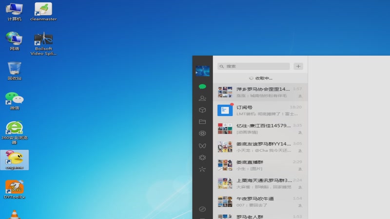Click the magnifier icon in search box
Image resolution: width=390 pixels, height=219 pixels.
[x=222, y=66]
